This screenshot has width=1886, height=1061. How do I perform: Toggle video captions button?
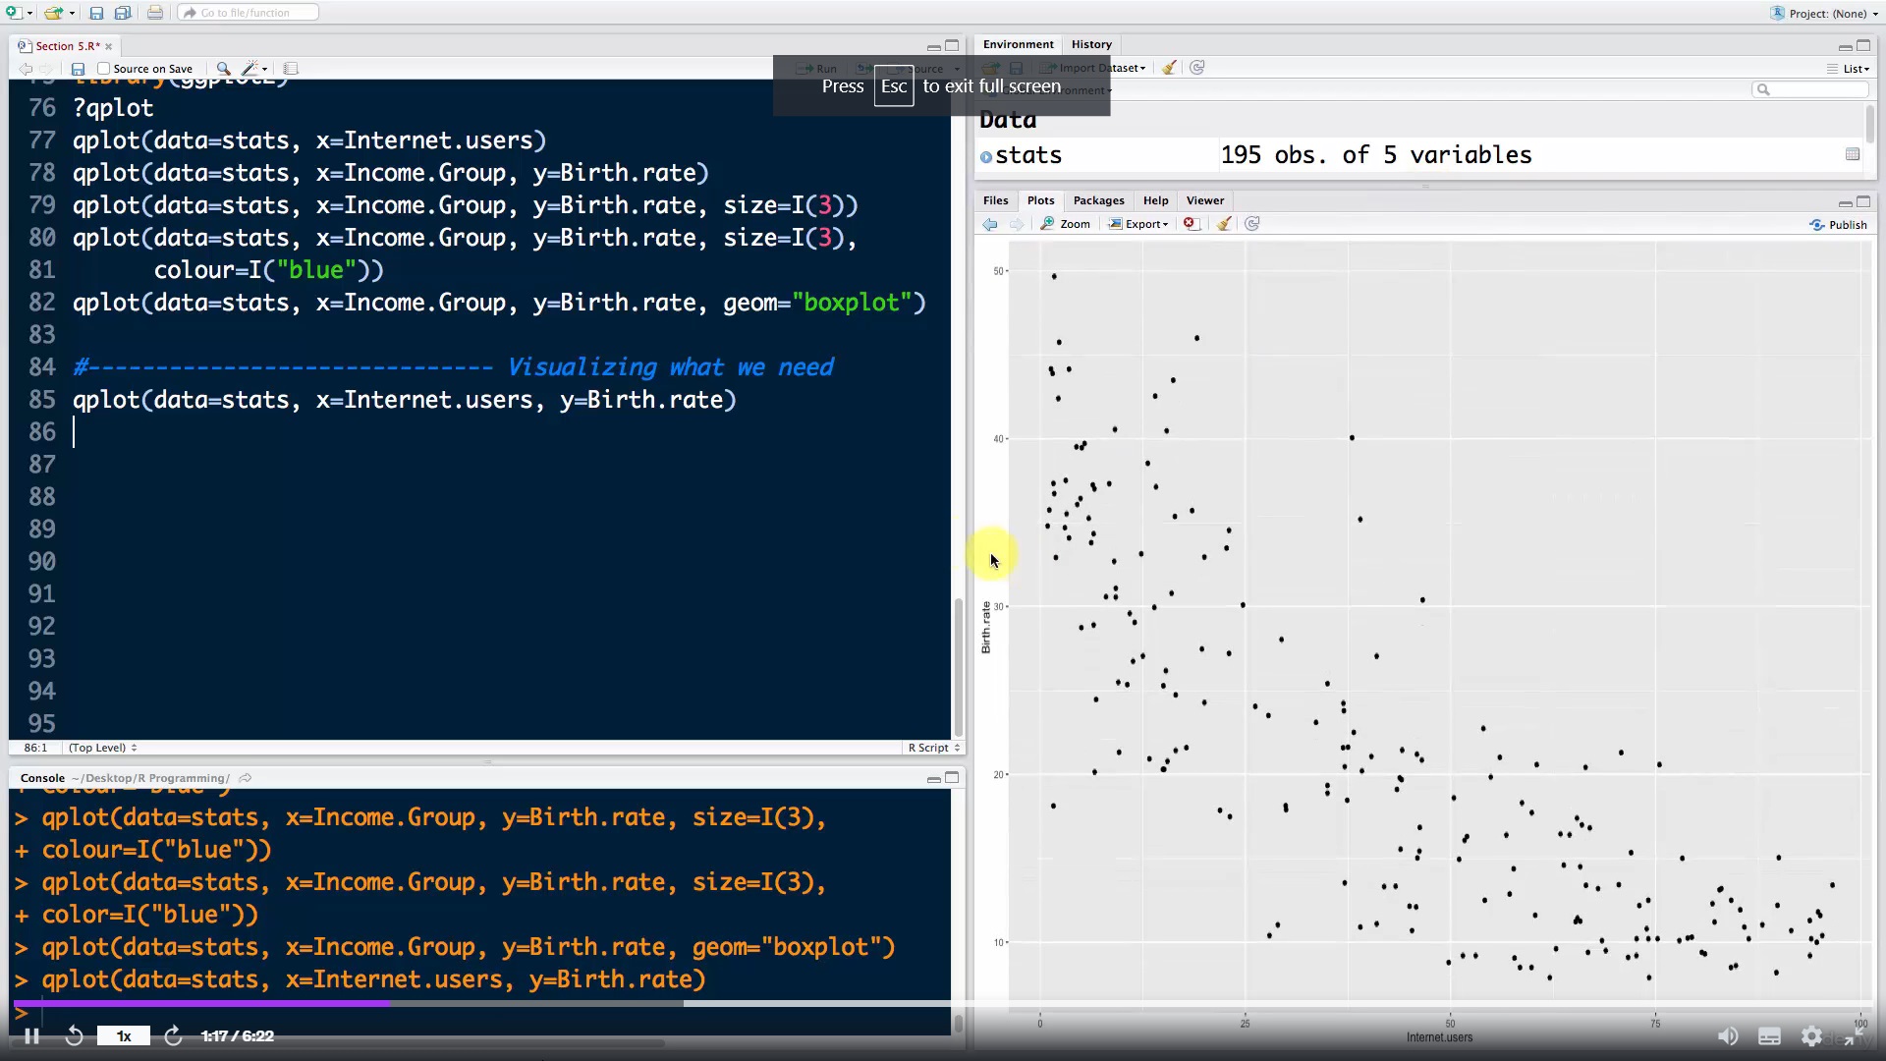[x=1769, y=1036]
